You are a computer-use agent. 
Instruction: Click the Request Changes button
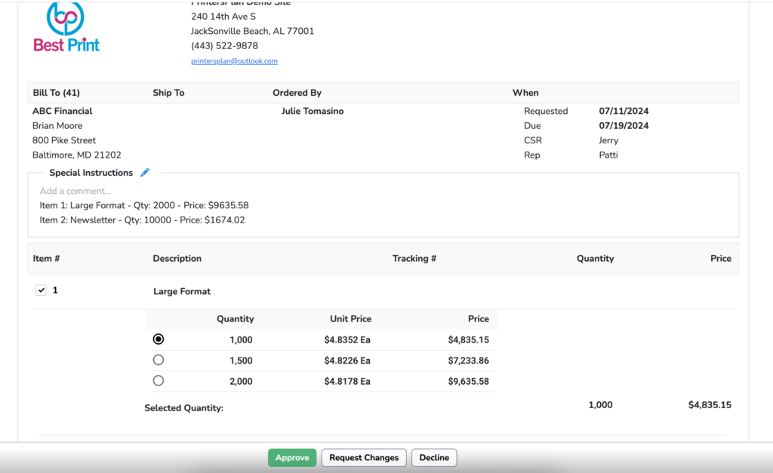(363, 457)
